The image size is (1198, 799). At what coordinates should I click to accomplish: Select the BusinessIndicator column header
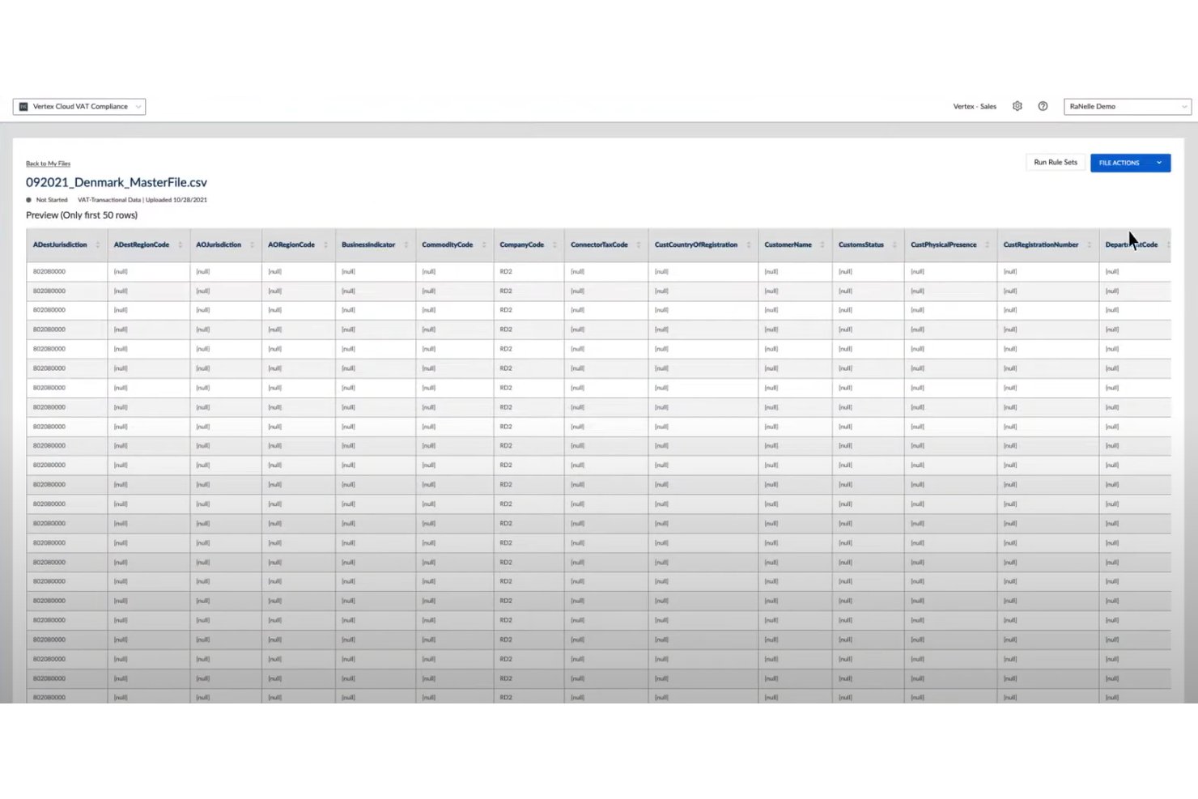tap(368, 244)
